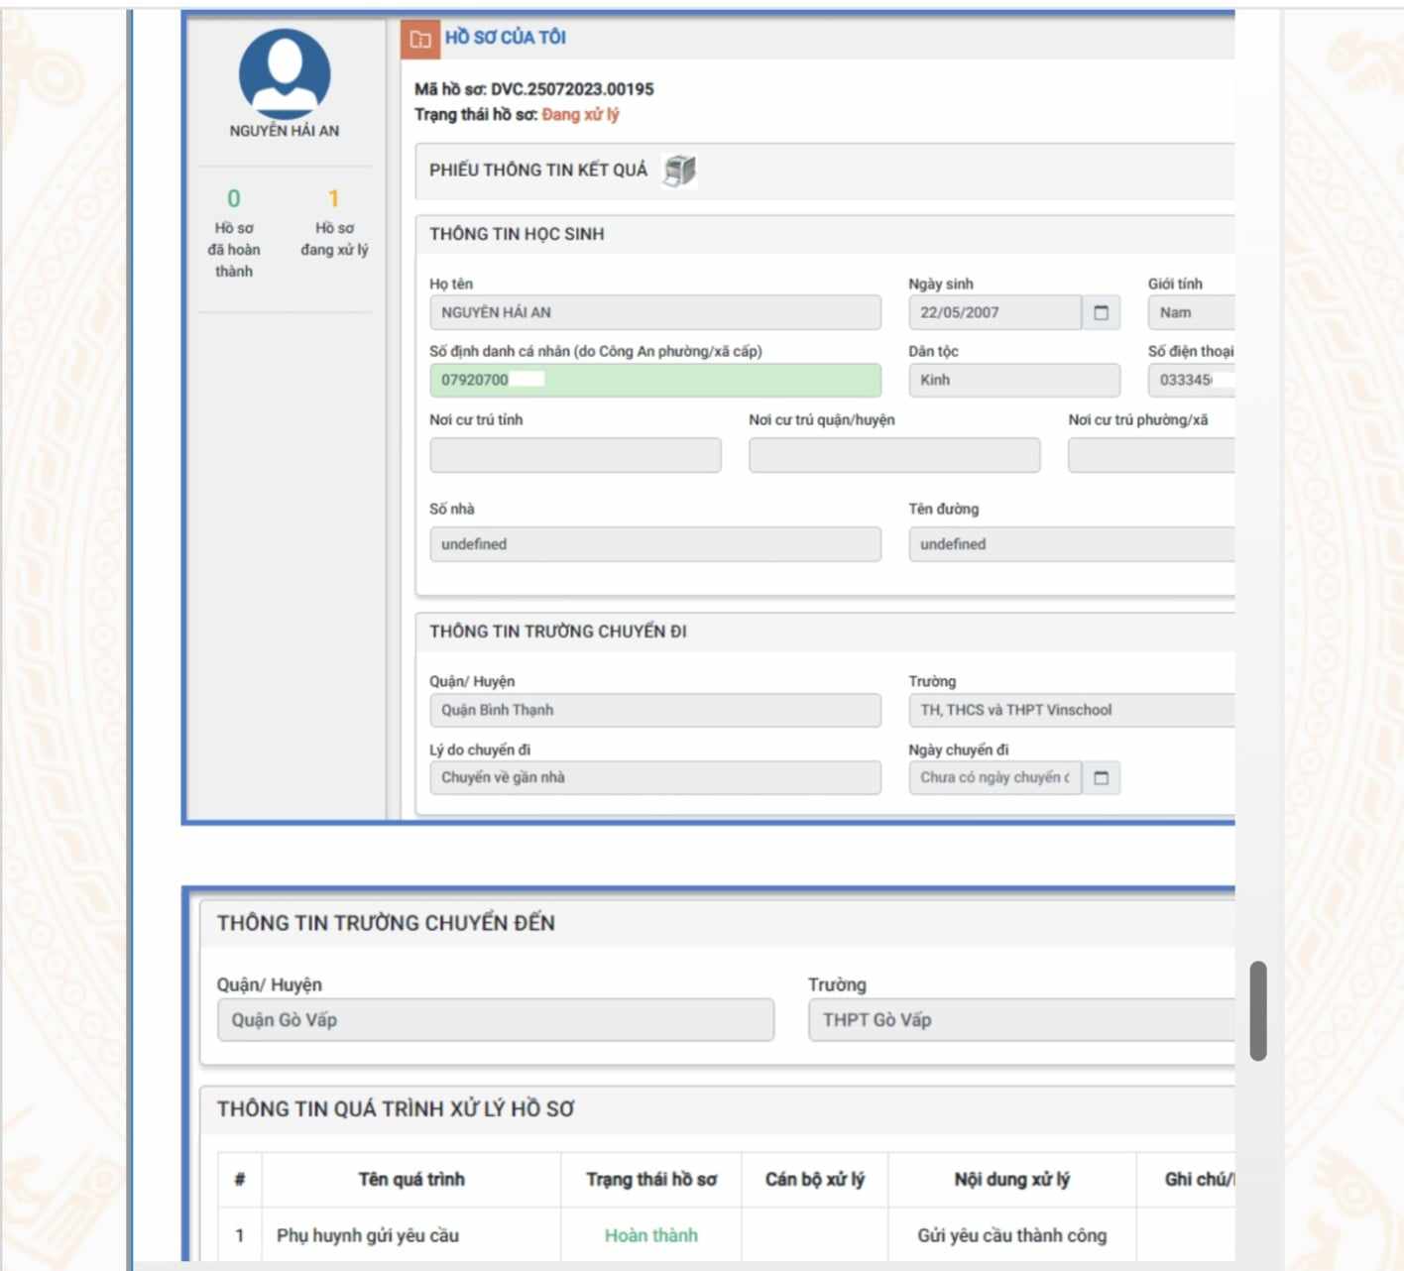Click the Số điện thoại field
This screenshot has height=1271, width=1404.
point(1191,380)
